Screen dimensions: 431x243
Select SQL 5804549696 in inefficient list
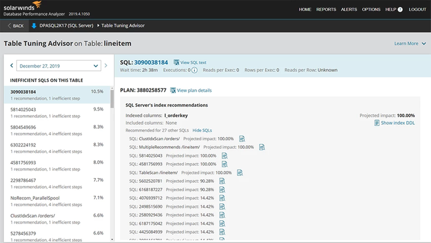[57, 130]
